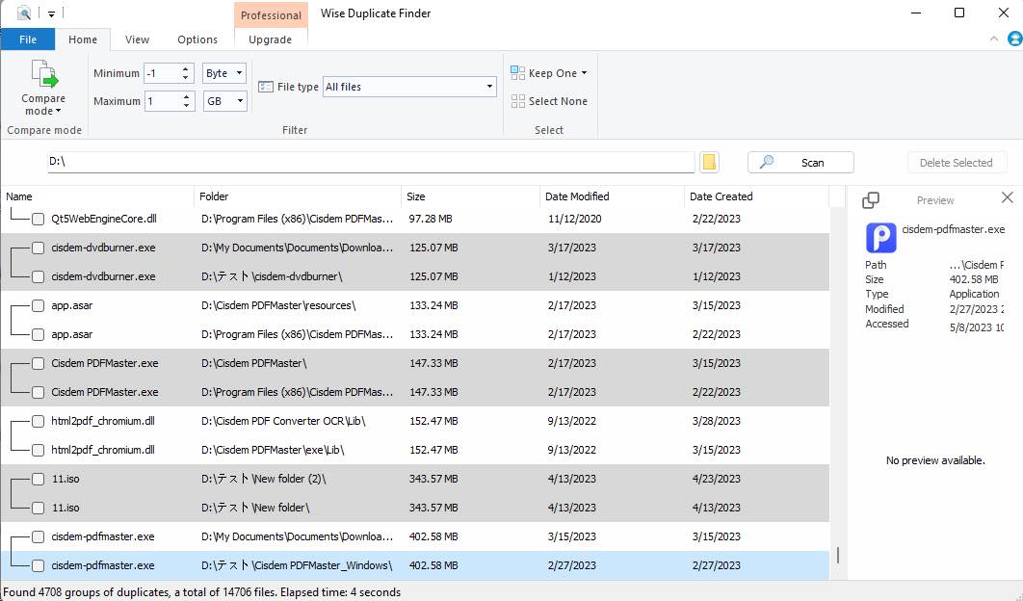Click the Keep One selection icon

518,73
